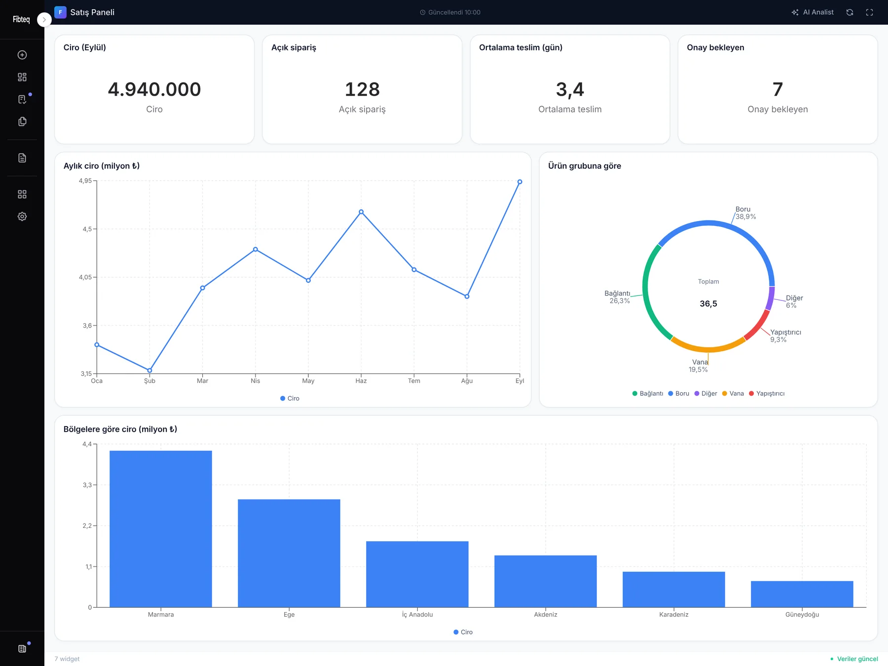Click the İç Anadolu bar in region chart
888x666 pixels.
pos(417,574)
